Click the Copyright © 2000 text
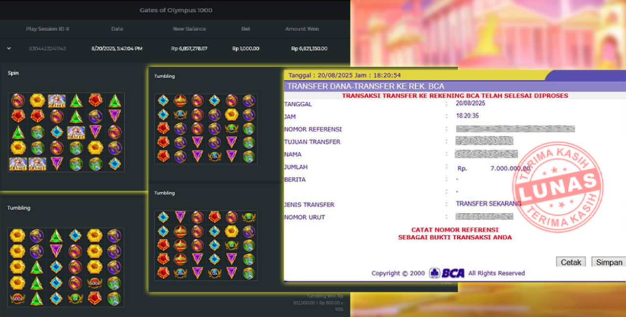 [399, 273]
